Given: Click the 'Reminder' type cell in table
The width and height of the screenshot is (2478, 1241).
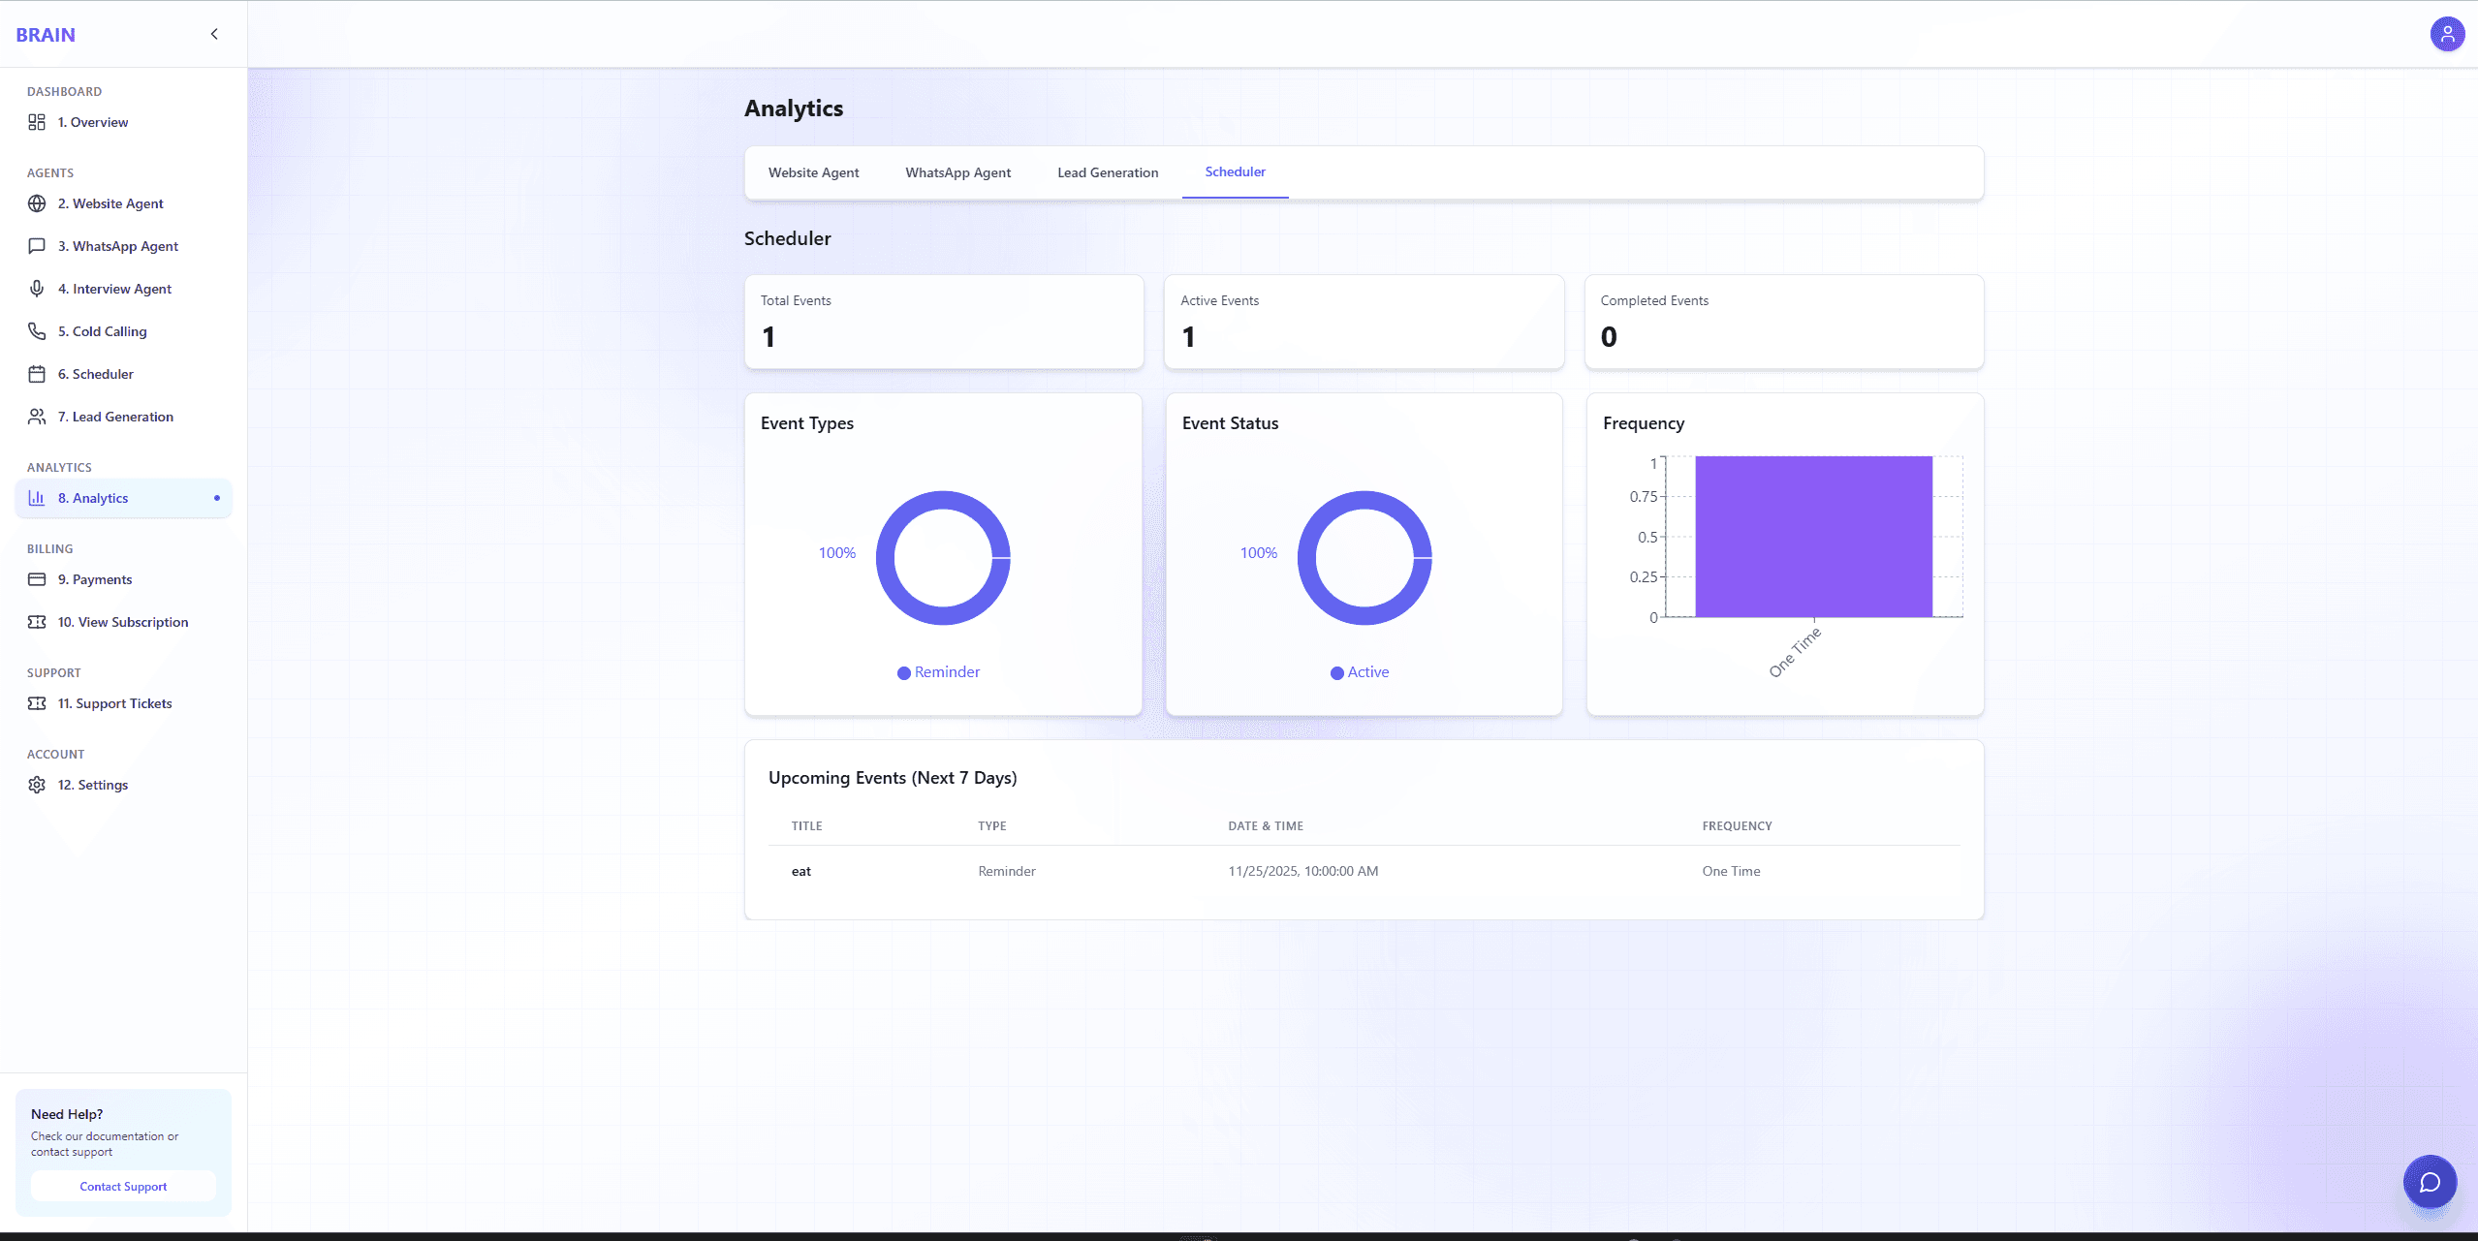Looking at the screenshot, I should pyautogui.click(x=1006, y=871).
